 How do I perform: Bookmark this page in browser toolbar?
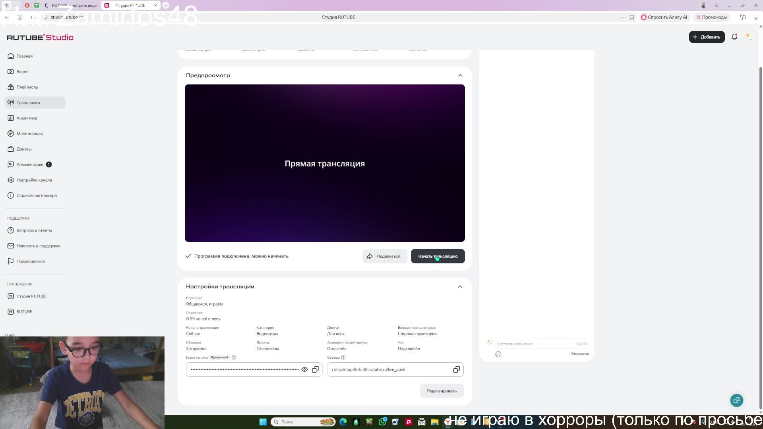632,17
